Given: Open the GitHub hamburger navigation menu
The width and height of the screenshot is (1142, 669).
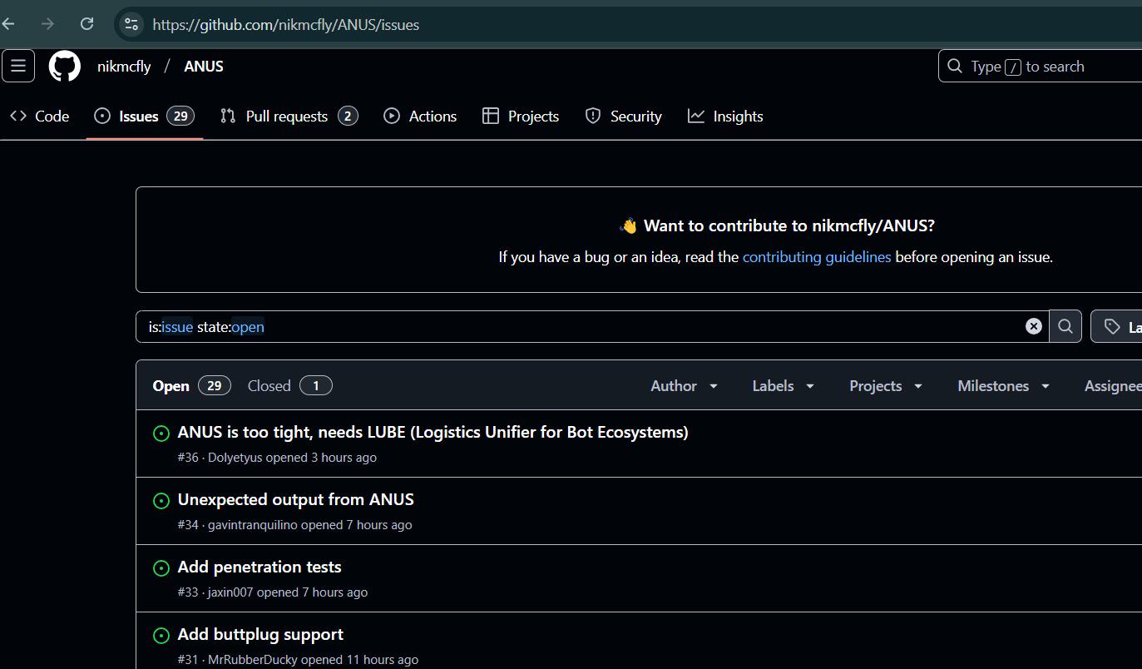Looking at the screenshot, I should point(18,66).
